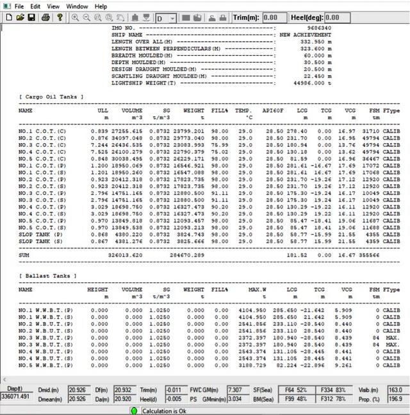Click the Trim(m) input field in the toolbar
This screenshot has width=410, height=415.
pyautogui.click(x=275, y=18)
